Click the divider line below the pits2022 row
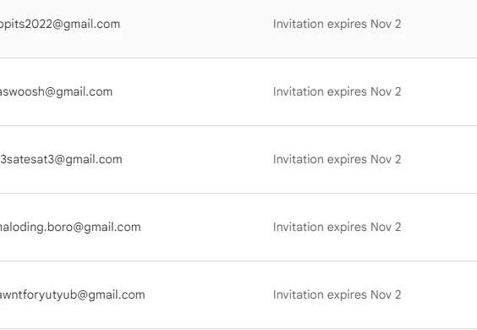The image size is (477, 330). (238, 58)
